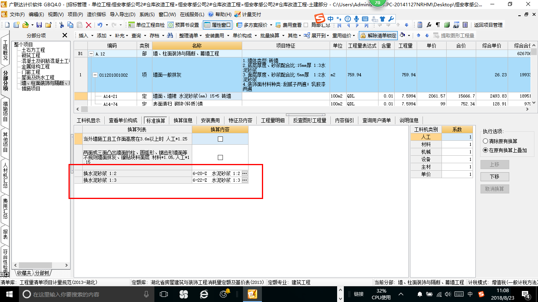Open 计量支付 from menu bar

(248, 14)
